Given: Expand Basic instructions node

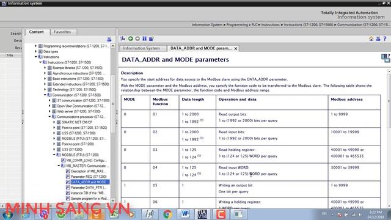Looking at the screenshot, I should (x=45, y=79).
